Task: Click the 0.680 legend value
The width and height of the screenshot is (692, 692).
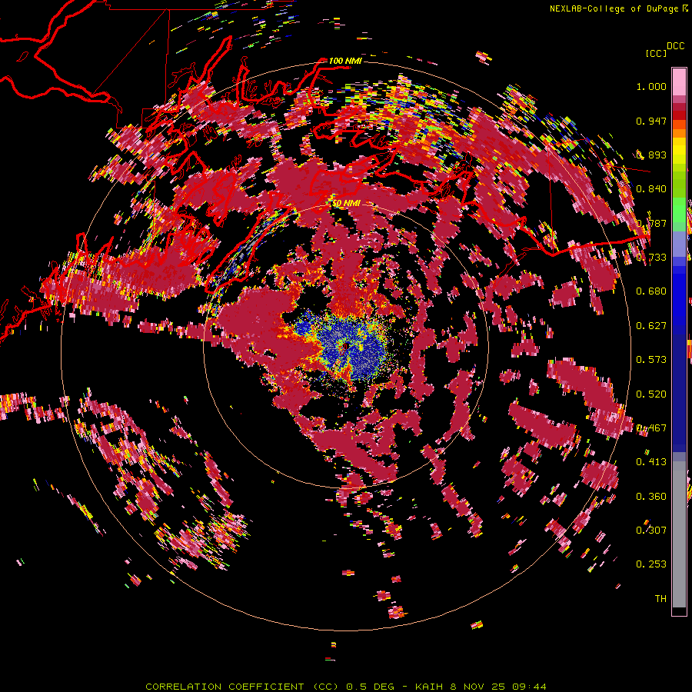Action: 651,291
